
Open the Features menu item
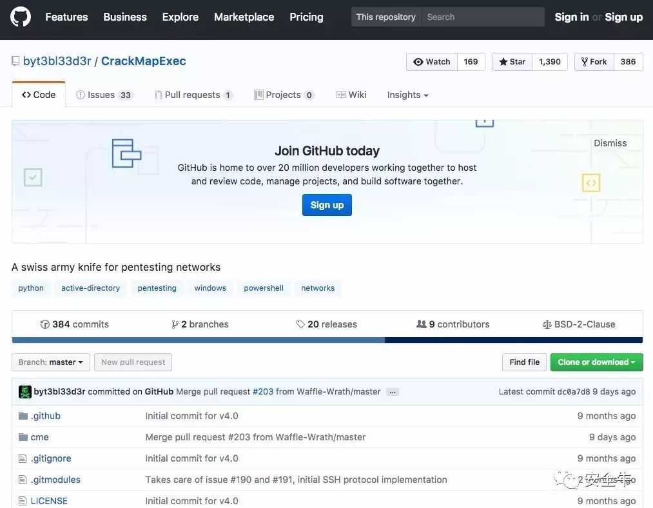click(x=66, y=17)
